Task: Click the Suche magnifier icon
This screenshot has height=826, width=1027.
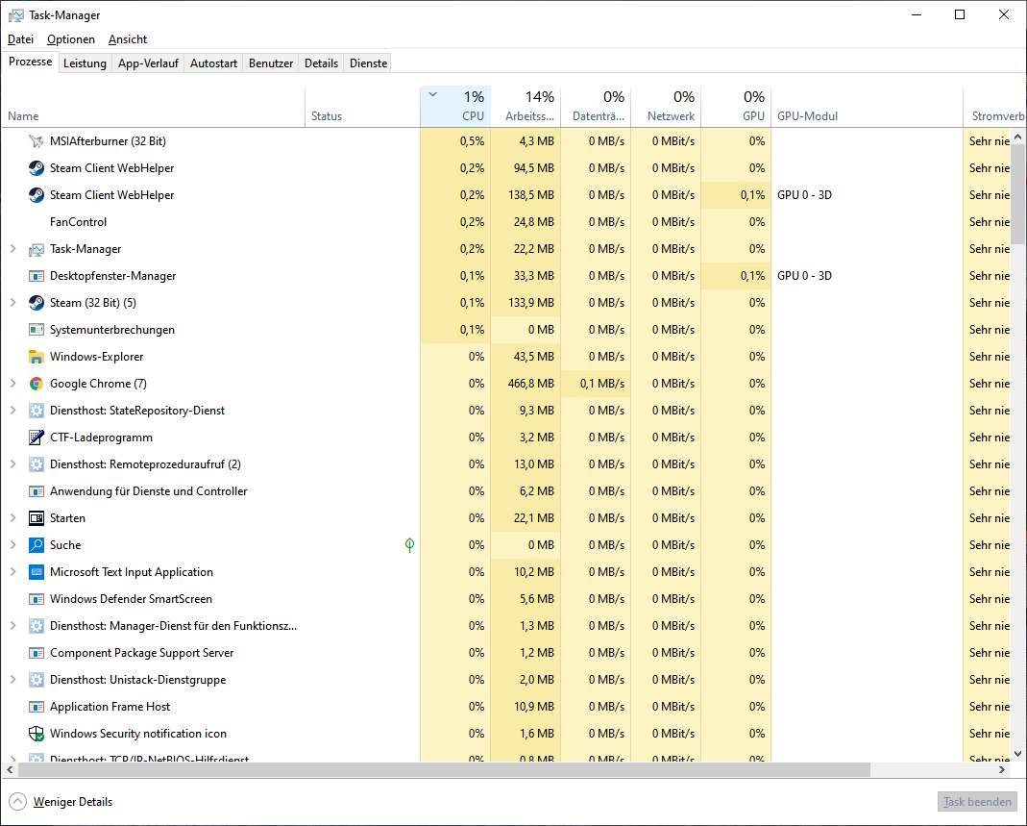Action: pyautogui.click(x=36, y=545)
